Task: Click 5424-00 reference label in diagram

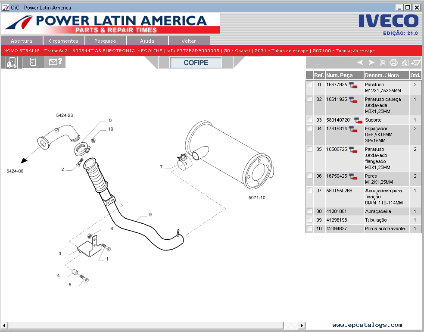Action: coord(15,171)
